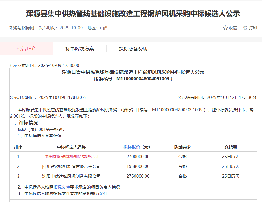Click the 中标候选人名称 column header
Image resolution: width=262 pixels, height=202 pixels.
coord(71,147)
